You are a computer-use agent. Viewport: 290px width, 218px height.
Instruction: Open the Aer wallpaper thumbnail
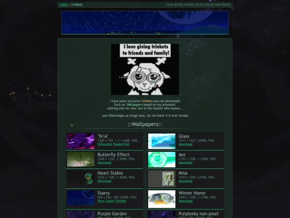(162, 160)
